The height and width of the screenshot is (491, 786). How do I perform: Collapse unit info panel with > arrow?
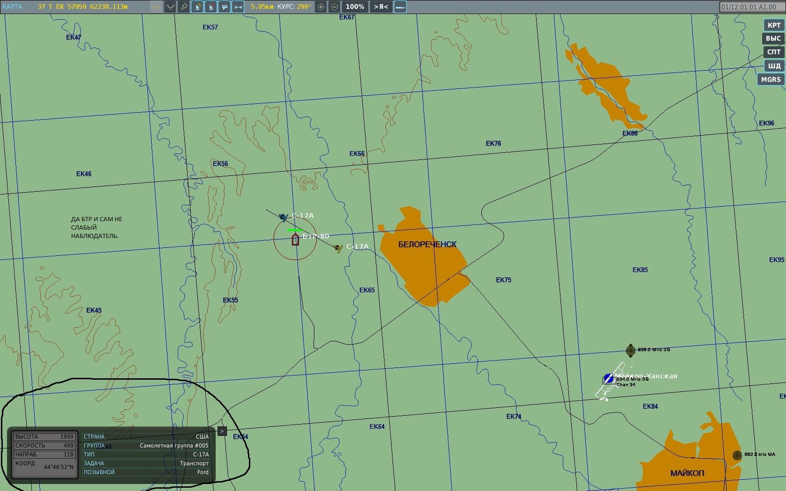[222, 431]
